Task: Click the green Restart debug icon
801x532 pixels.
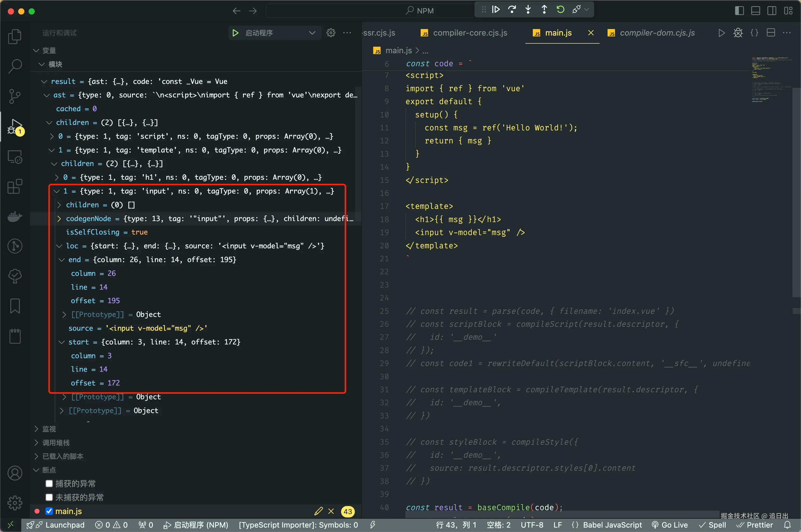Action: [x=560, y=10]
